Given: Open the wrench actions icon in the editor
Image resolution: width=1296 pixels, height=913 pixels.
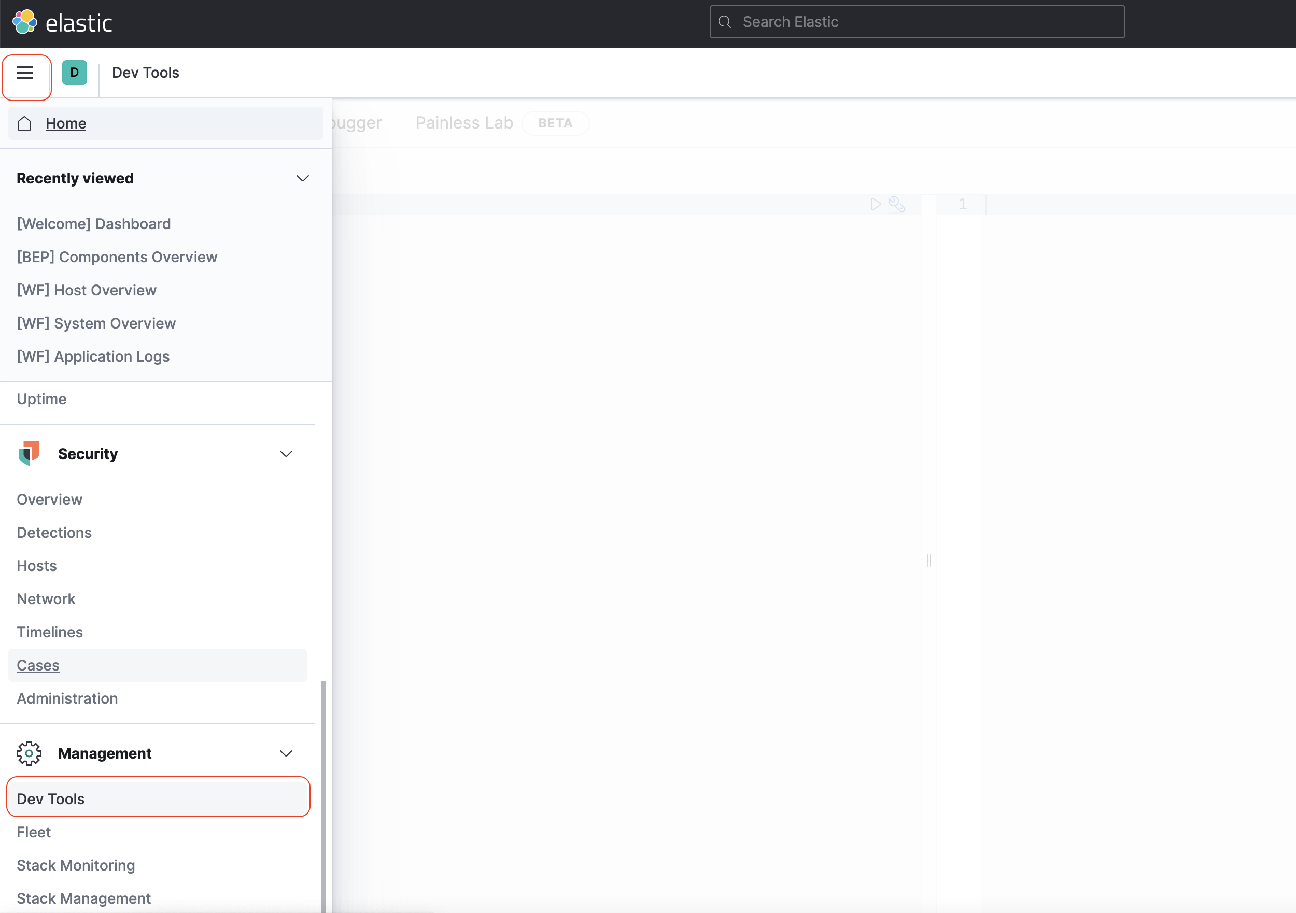Looking at the screenshot, I should click(x=896, y=204).
